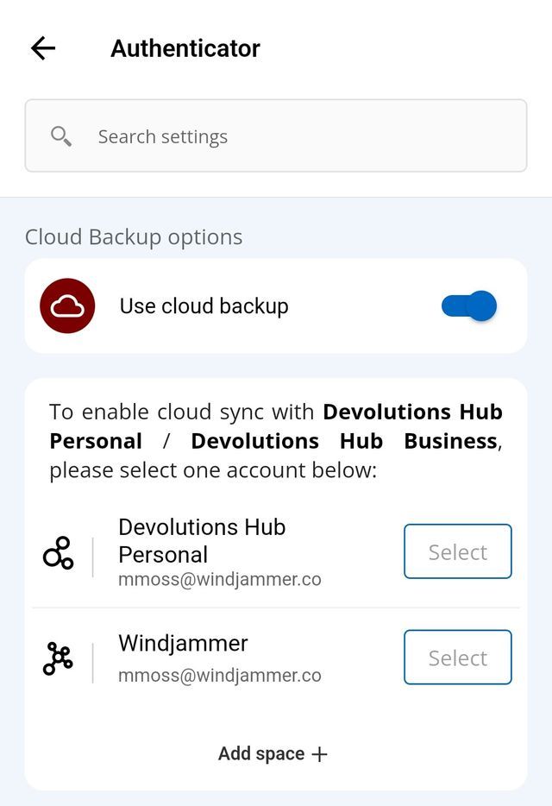552x806 pixels.
Task: Click the magnifying glass search icon
Action: click(x=61, y=136)
